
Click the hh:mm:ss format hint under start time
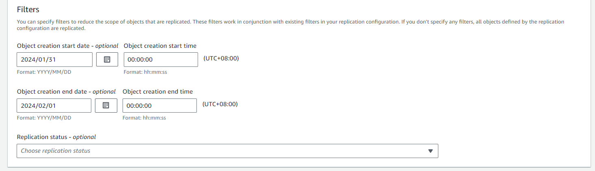coord(145,72)
